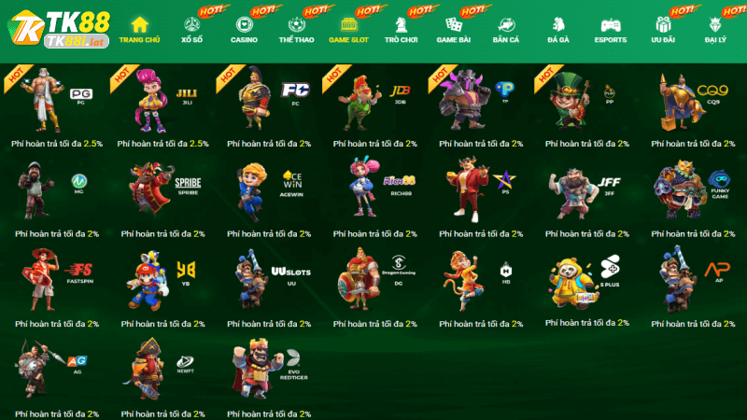
Task: Open the Trò Chơi menu
Action: click(402, 30)
